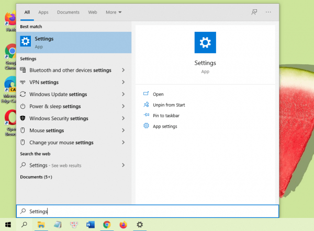Click App settings in the preview pane
Screen dimensions: 314x231
[165, 126]
